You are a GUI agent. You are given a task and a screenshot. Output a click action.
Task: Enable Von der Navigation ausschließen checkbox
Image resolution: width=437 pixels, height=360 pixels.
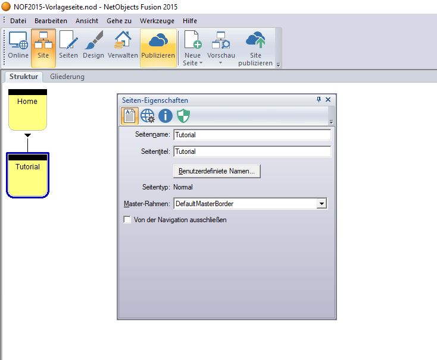point(127,220)
